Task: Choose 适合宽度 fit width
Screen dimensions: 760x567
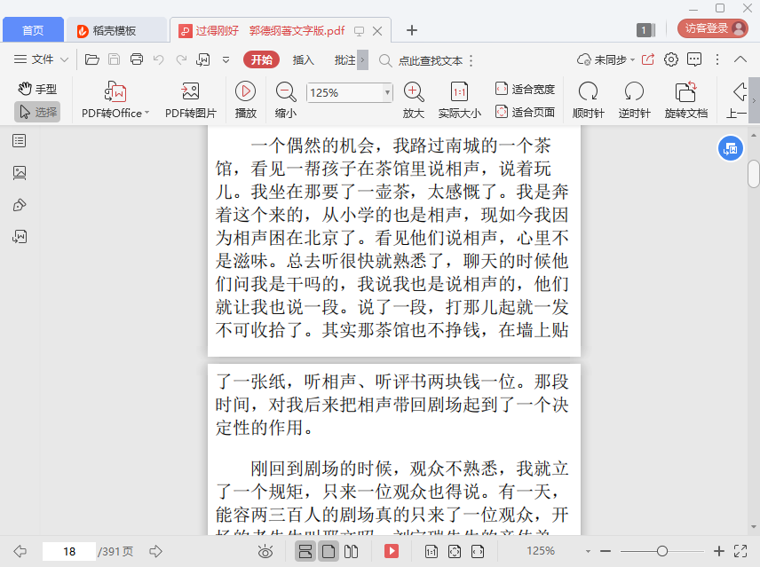Action: point(525,89)
